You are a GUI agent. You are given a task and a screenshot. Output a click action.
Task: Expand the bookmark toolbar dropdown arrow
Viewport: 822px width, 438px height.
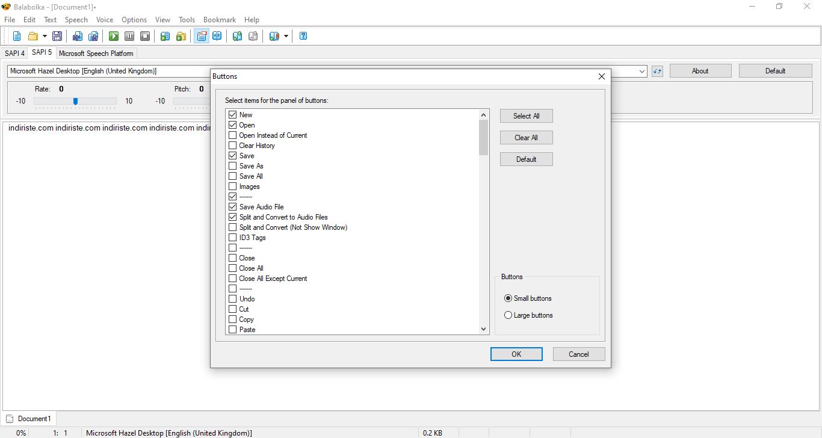point(286,36)
